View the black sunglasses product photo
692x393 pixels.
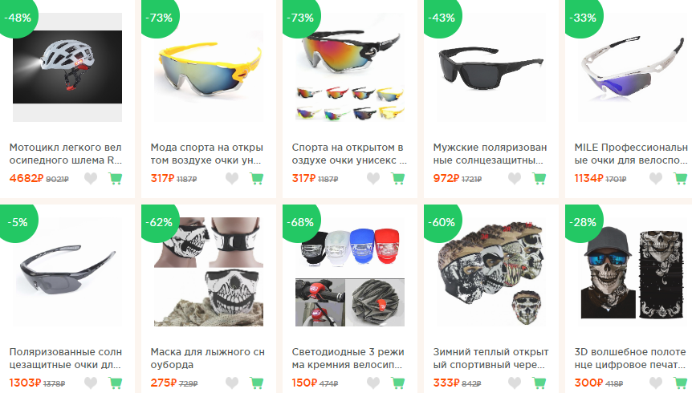point(491,67)
